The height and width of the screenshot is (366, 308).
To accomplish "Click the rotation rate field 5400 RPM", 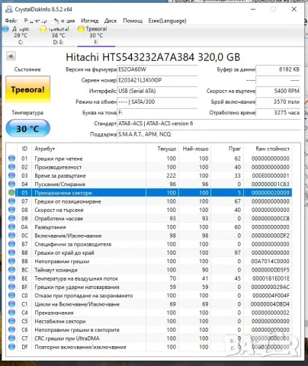I will pos(278,91).
